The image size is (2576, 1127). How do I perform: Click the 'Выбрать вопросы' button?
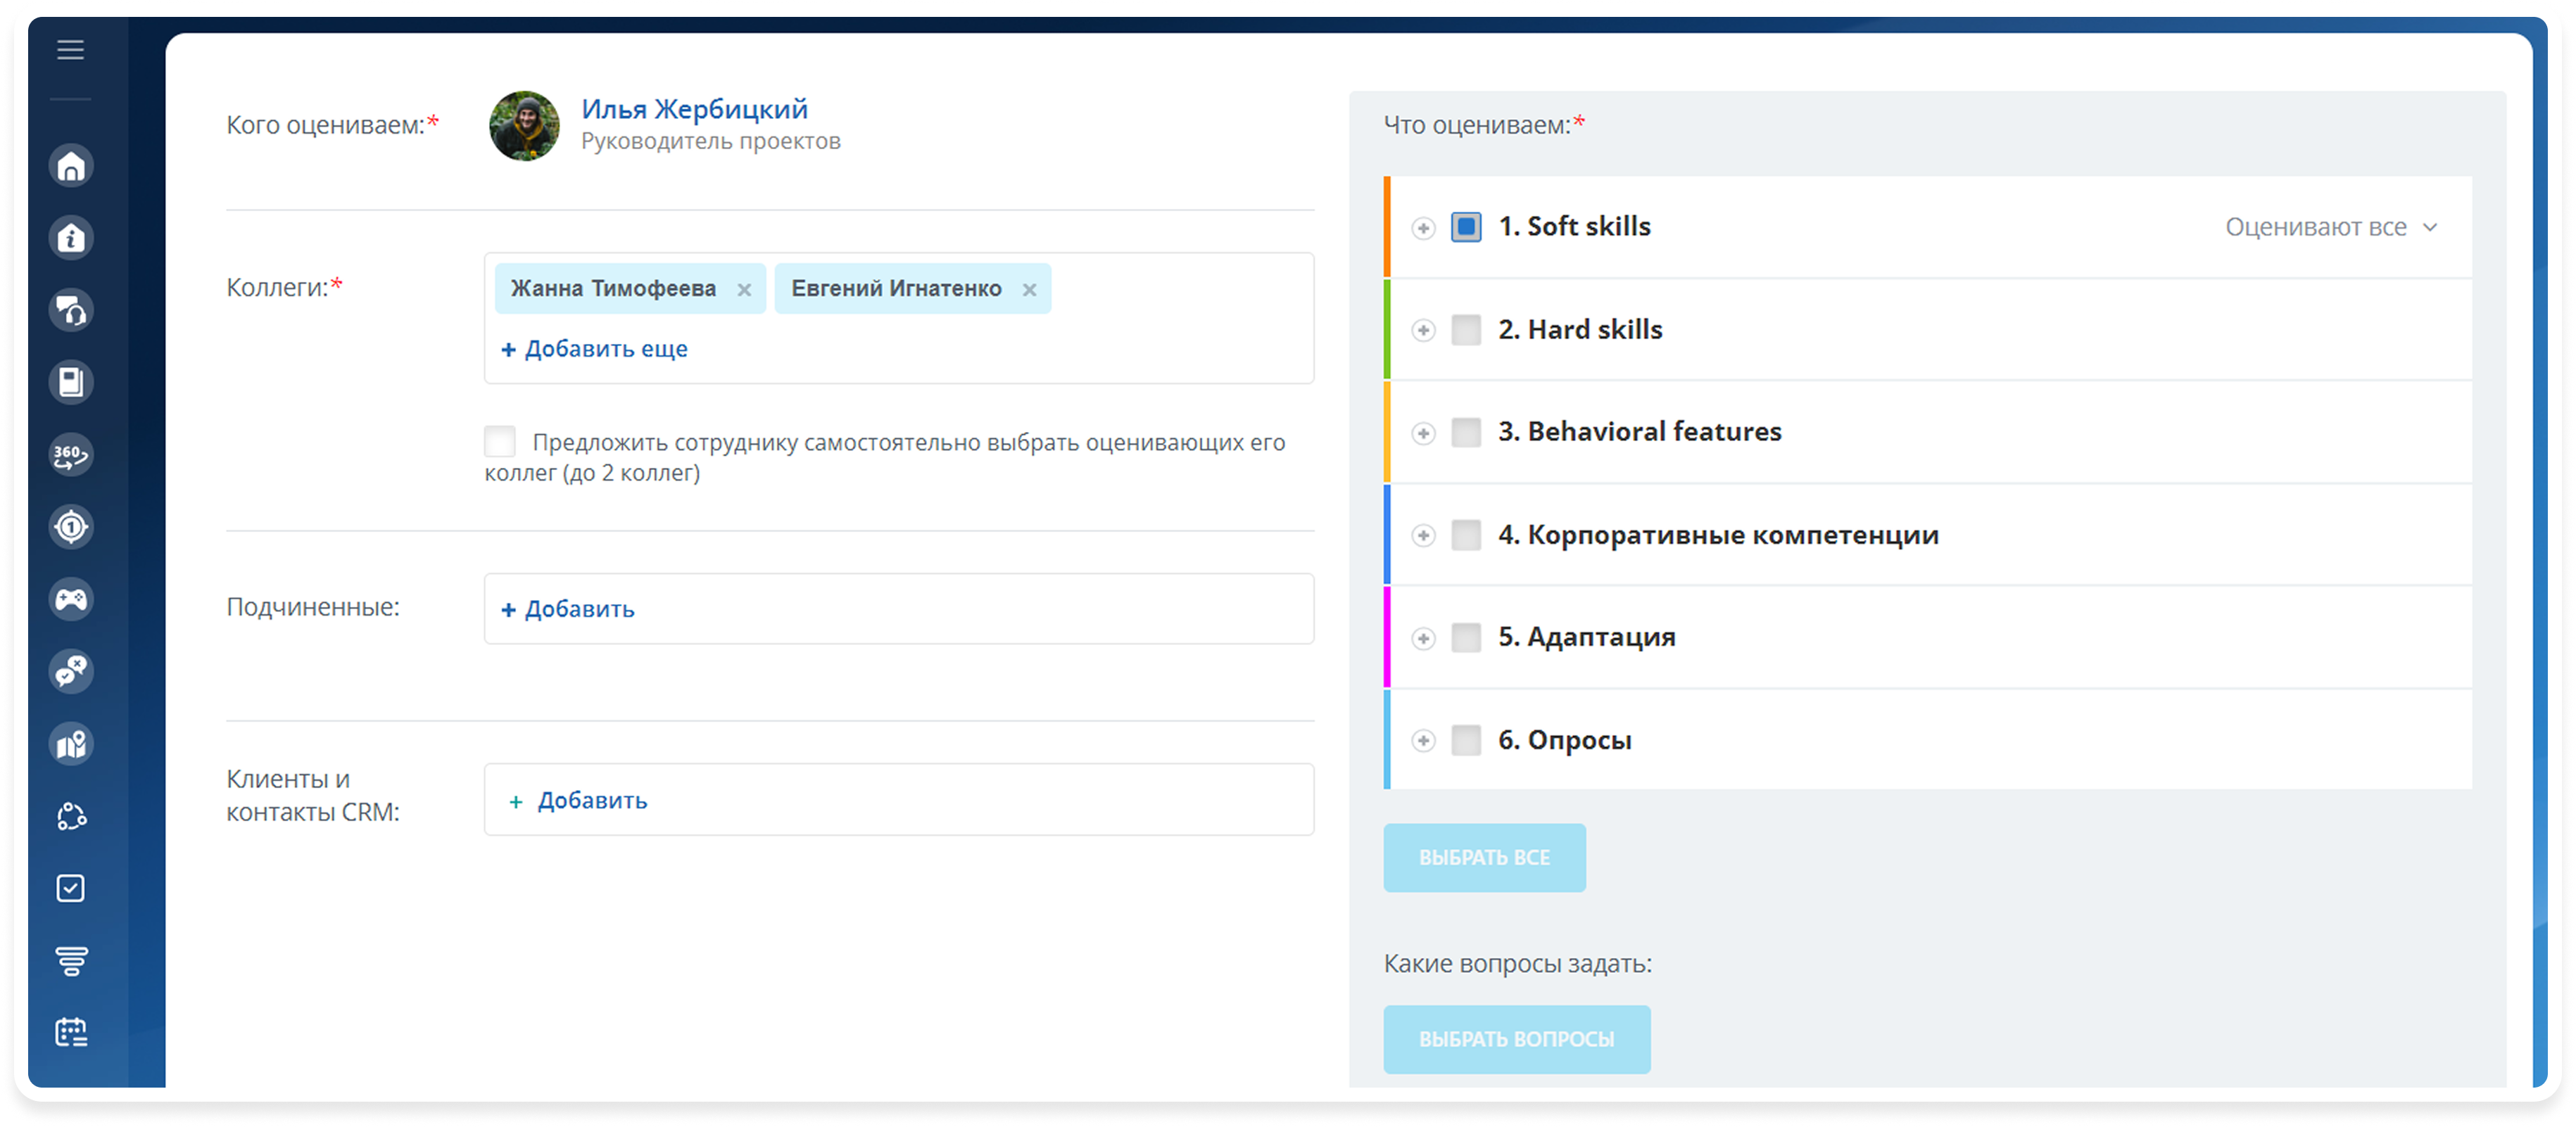coord(1516,1039)
